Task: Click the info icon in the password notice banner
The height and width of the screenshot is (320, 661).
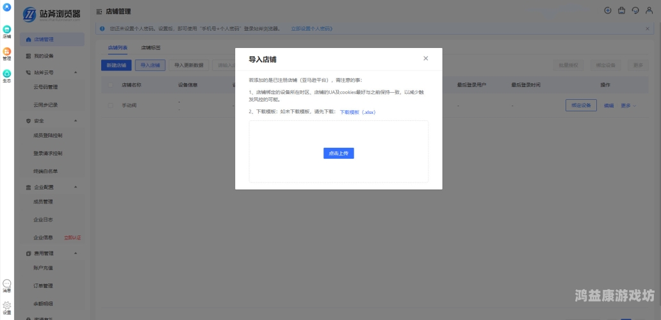Action: click(x=102, y=29)
